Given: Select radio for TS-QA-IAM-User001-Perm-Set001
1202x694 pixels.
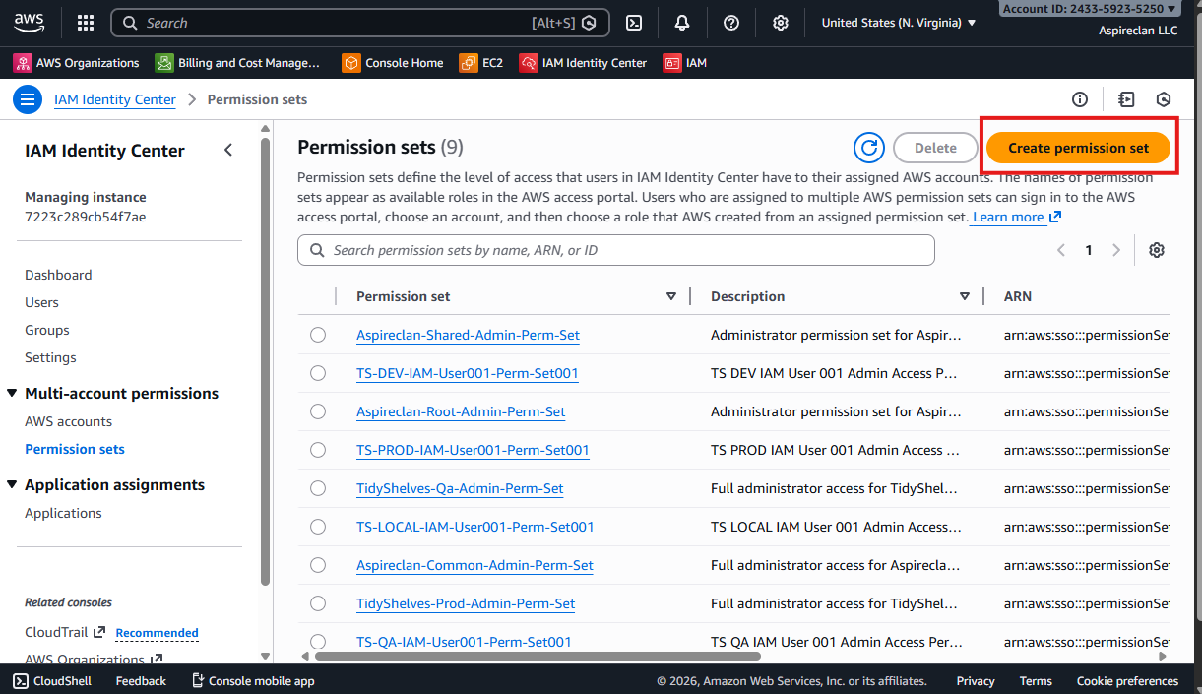Looking at the screenshot, I should point(318,642).
